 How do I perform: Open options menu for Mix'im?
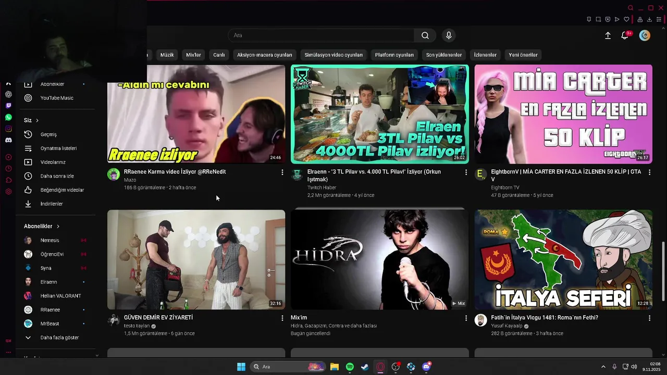coord(466,318)
